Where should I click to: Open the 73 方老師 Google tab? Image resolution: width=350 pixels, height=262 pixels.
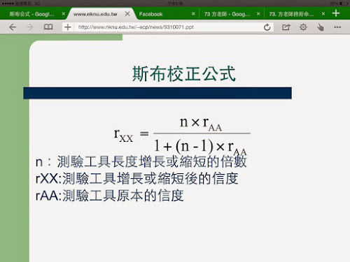pos(227,14)
